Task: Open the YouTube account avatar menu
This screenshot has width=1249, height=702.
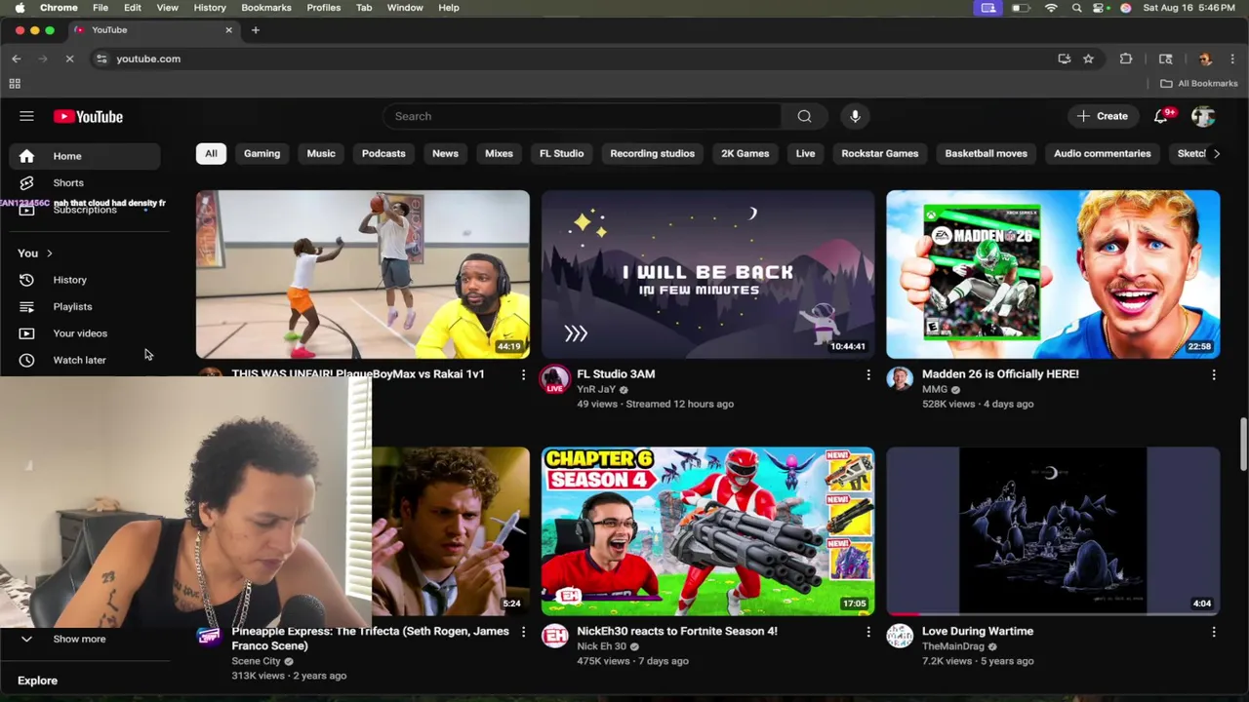Action: point(1203,116)
